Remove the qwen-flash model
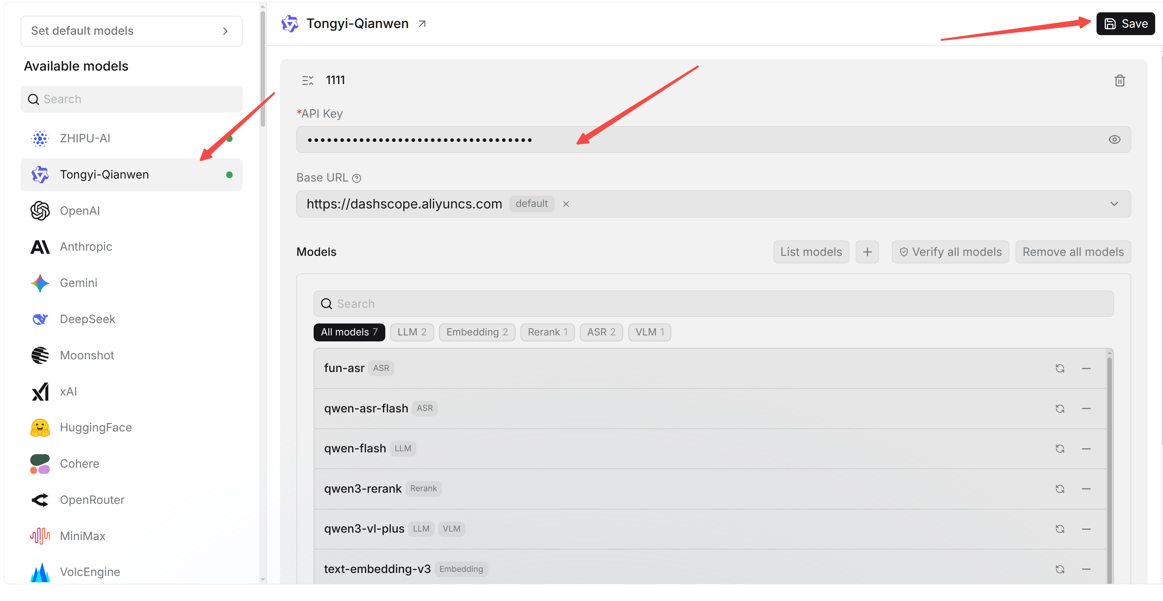This screenshot has width=1163, height=601. (1086, 449)
